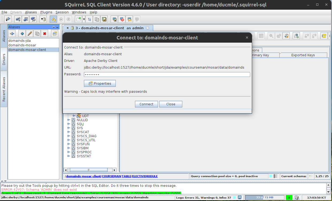This screenshot has height=201, width=332.
Task: Expand the UDT tree node
Action: tap(74, 116)
